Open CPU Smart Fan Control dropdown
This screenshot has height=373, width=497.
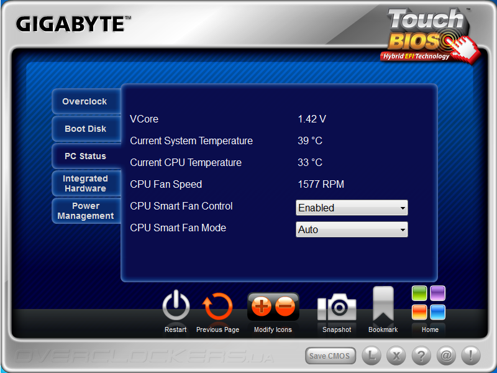[x=352, y=208]
